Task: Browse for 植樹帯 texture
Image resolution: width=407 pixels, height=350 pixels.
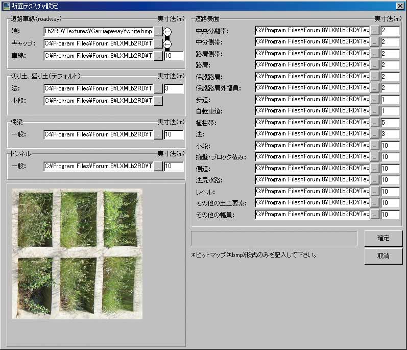Action: (374, 123)
